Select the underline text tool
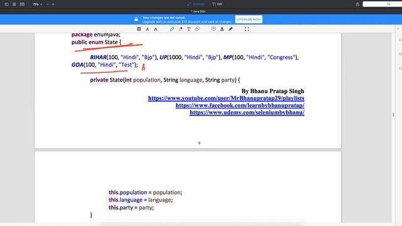Image resolution: width=402 pixels, height=226 pixels. [147, 29]
